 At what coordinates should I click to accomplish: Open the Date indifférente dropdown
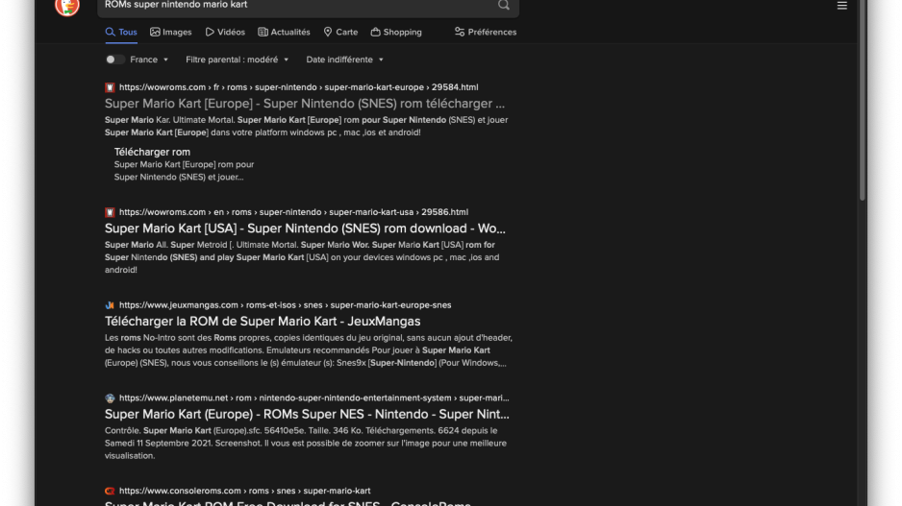(x=344, y=60)
